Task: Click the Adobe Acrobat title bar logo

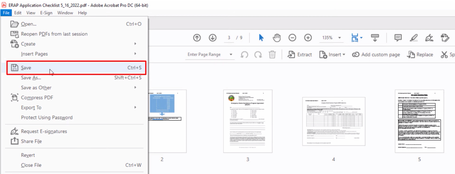Action: point(4,5)
